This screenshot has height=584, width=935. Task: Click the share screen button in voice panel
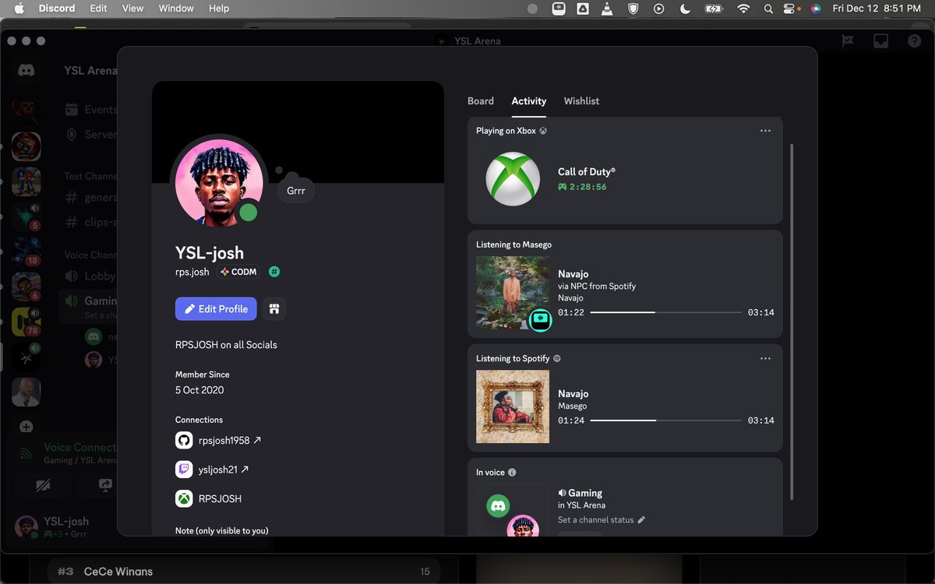coord(106,485)
